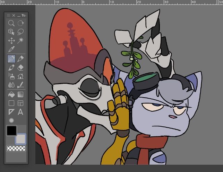Select the Blend droplets tool
The width and height of the screenshot is (223, 172).
(x=11, y=85)
